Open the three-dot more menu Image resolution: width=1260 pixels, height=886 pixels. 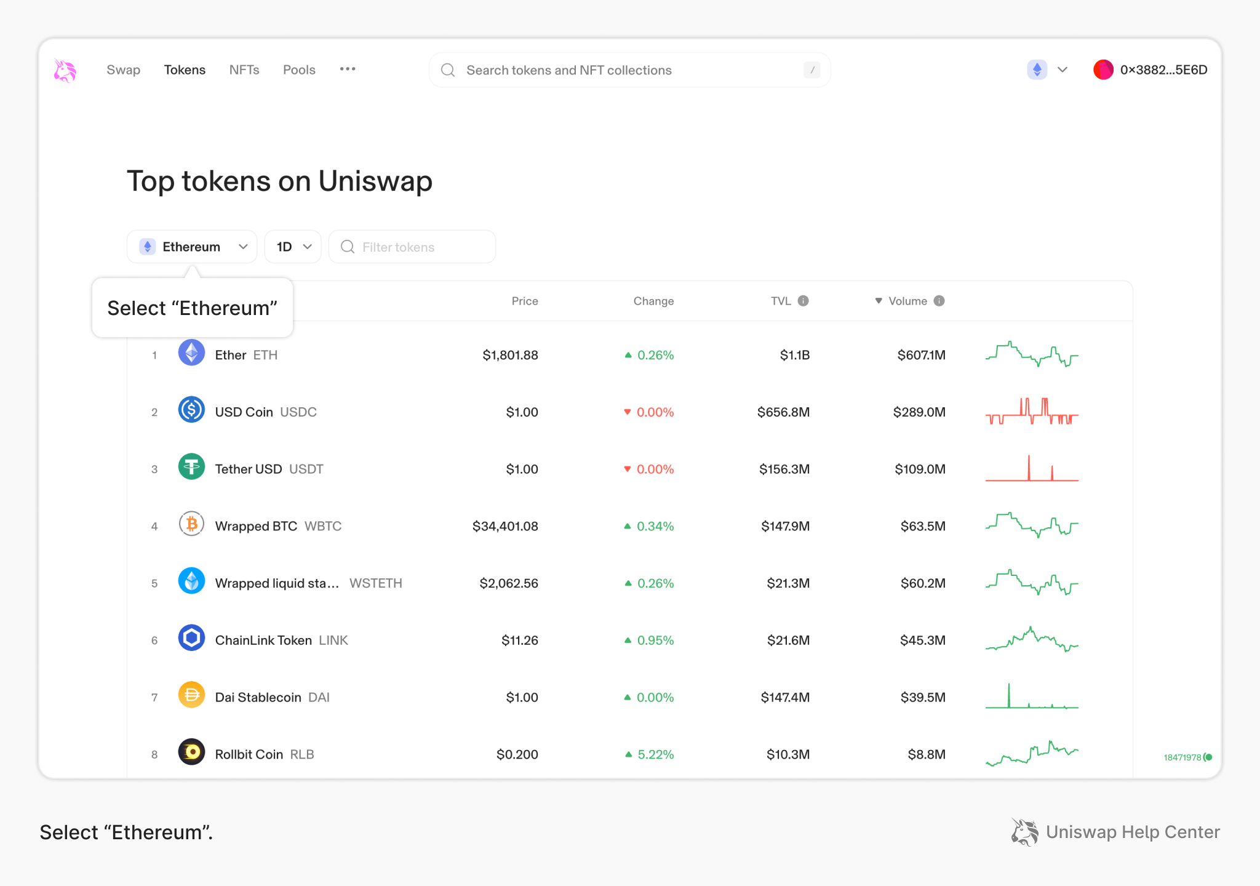(348, 70)
